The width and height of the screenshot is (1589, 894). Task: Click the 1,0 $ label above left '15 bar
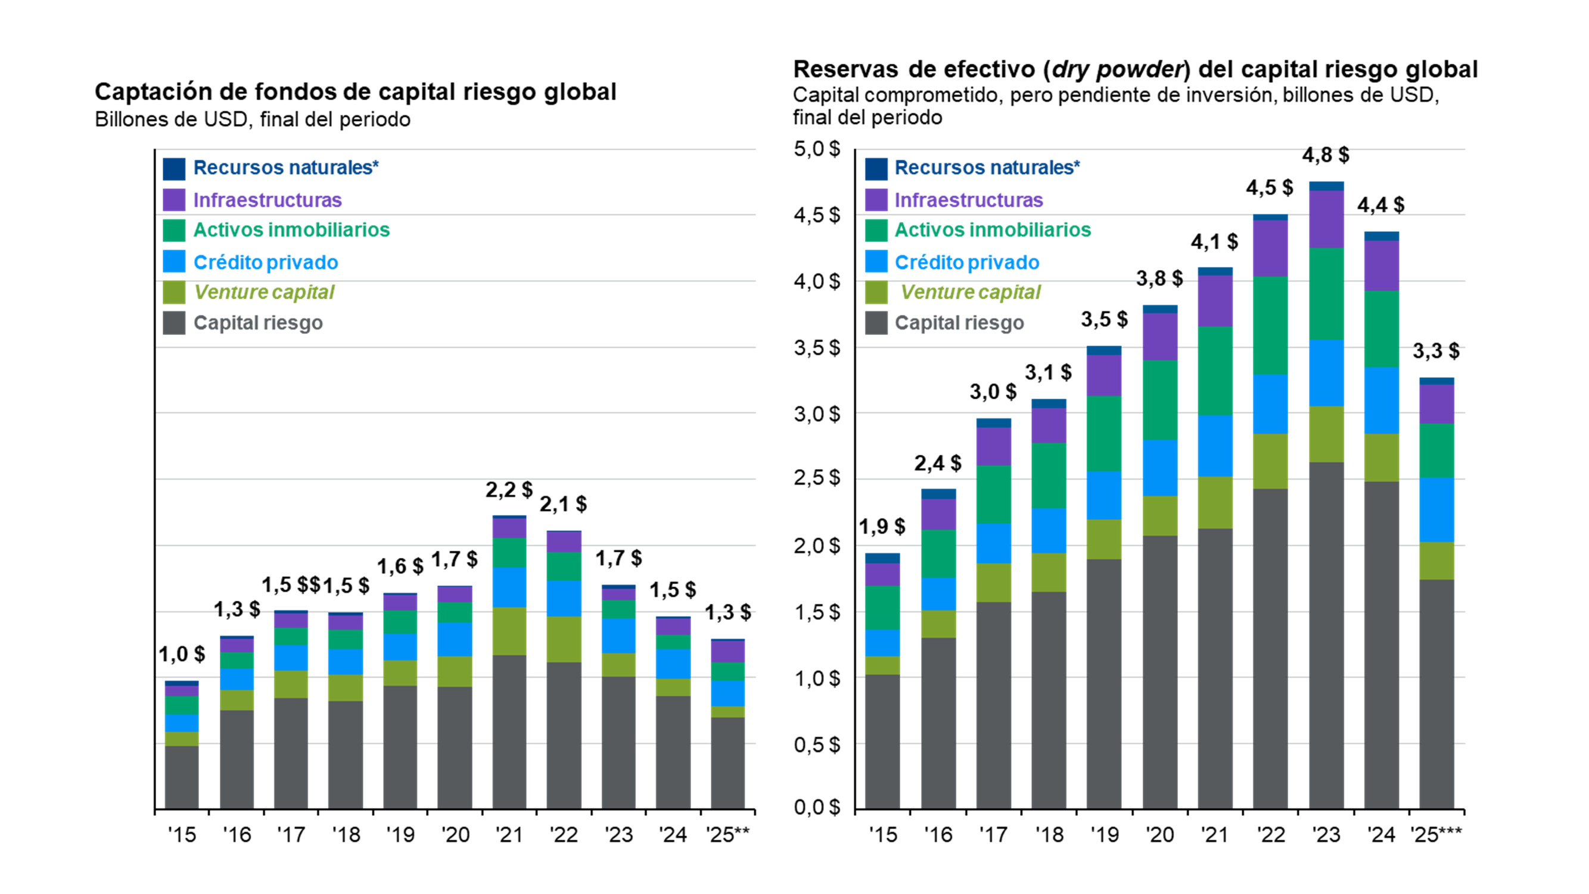point(181,654)
